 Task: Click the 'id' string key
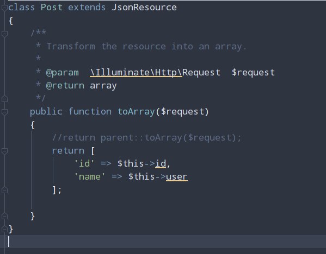[x=84, y=163]
